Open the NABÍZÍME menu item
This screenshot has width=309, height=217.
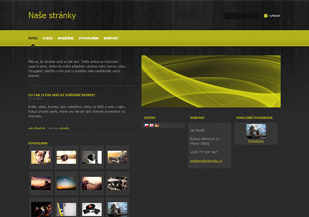[x=66, y=38]
